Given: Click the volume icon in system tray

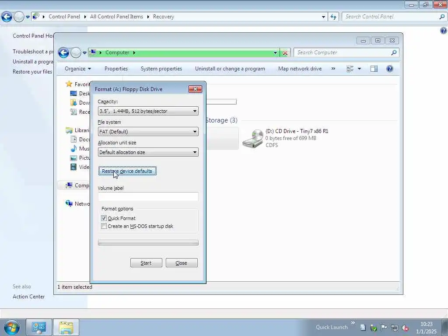Looking at the screenshot, I should 405,328.
